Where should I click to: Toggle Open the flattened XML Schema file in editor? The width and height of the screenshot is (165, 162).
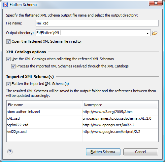pyautogui.click(x=8, y=42)
